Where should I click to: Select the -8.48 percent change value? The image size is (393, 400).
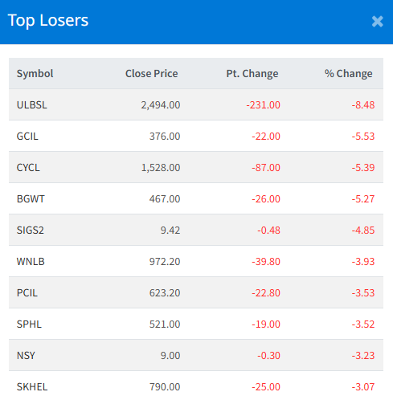(x=363, y=105)
